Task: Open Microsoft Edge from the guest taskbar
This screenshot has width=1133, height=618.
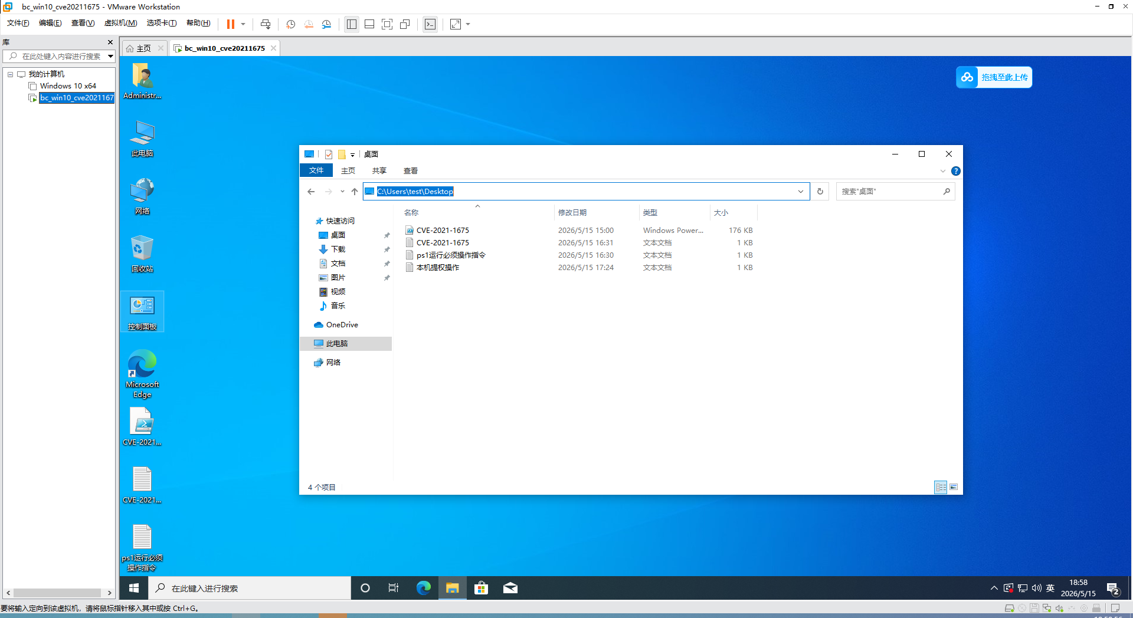Action: 424,588
